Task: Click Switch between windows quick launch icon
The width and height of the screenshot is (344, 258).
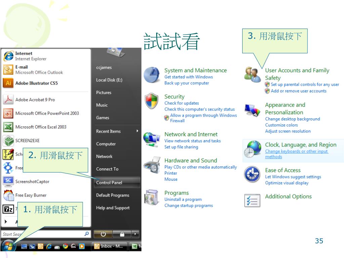Action: 32,246
